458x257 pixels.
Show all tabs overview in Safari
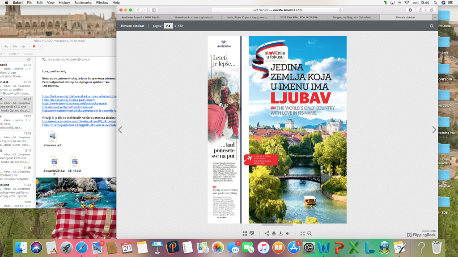click(432, 10)
